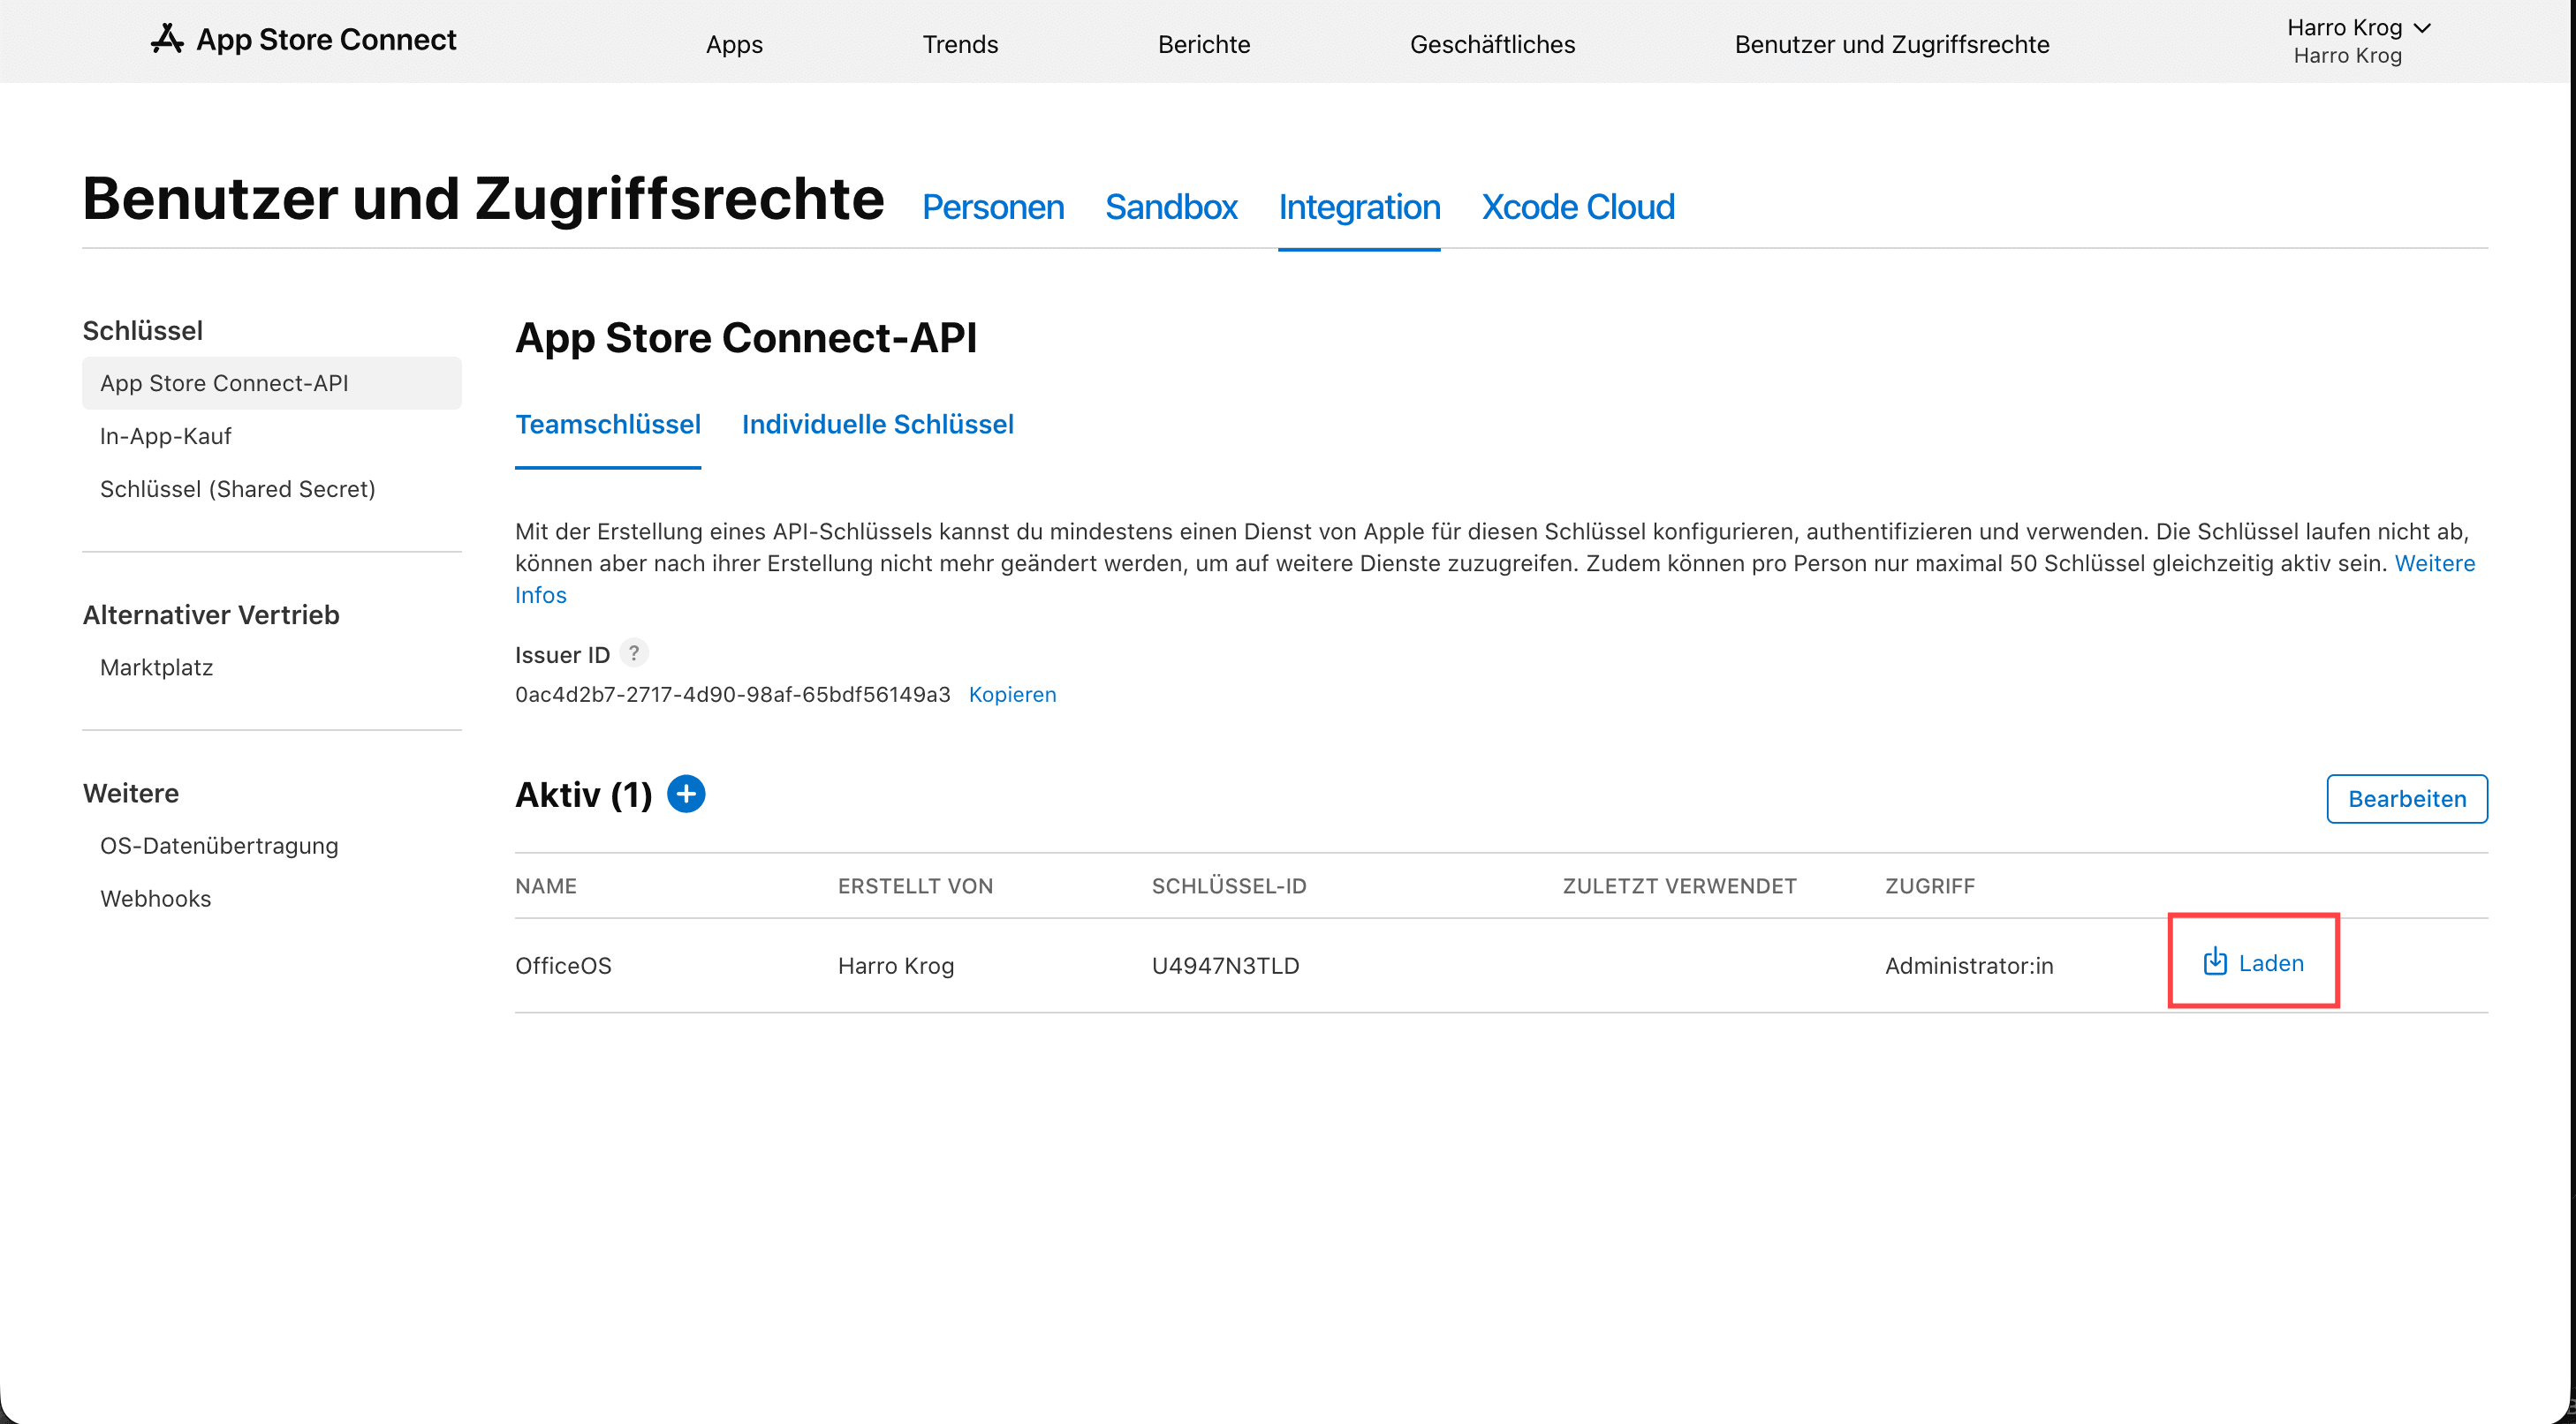Open Marktplatz in the sidebar
This screenshot has width=2576, height=1424.
(x=157, y=667)
